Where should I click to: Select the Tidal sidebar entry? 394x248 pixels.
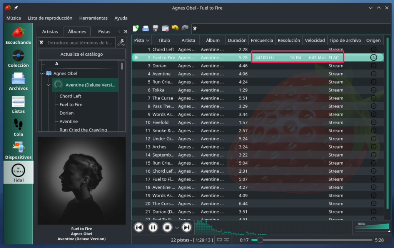18,172
